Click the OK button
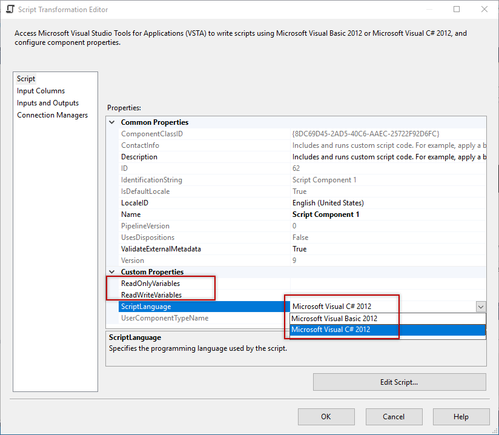This screenshot has width=499, height=435. click(326, 417)
